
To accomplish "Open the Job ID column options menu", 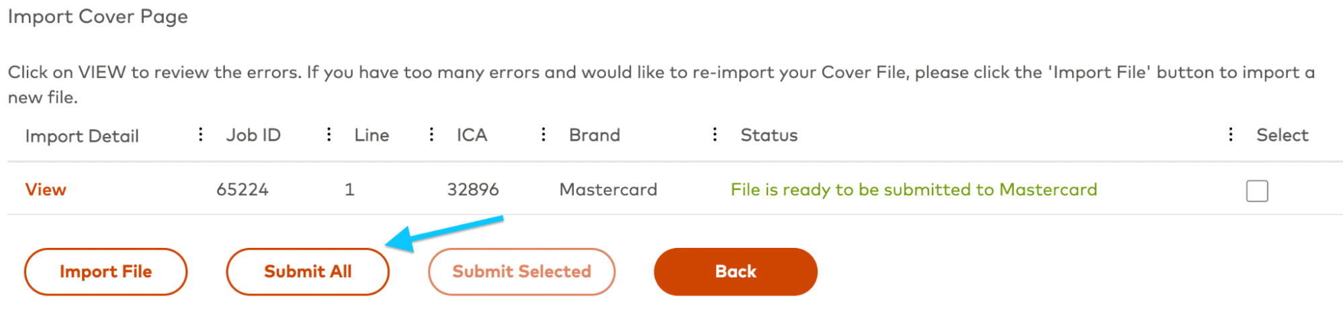I will click(x=329, y=134).
